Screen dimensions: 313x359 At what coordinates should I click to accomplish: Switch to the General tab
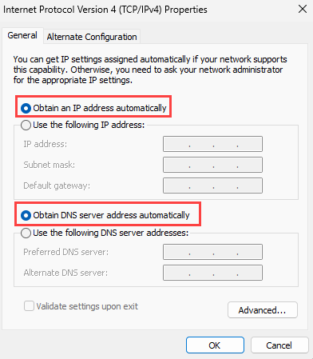[22, 36]
